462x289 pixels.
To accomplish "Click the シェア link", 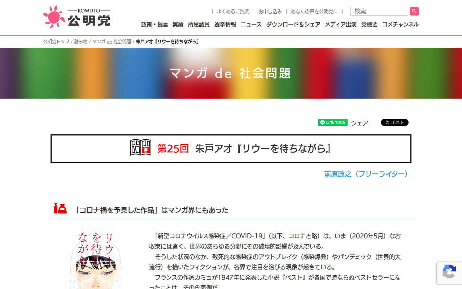I will click(x=359, y=123).
